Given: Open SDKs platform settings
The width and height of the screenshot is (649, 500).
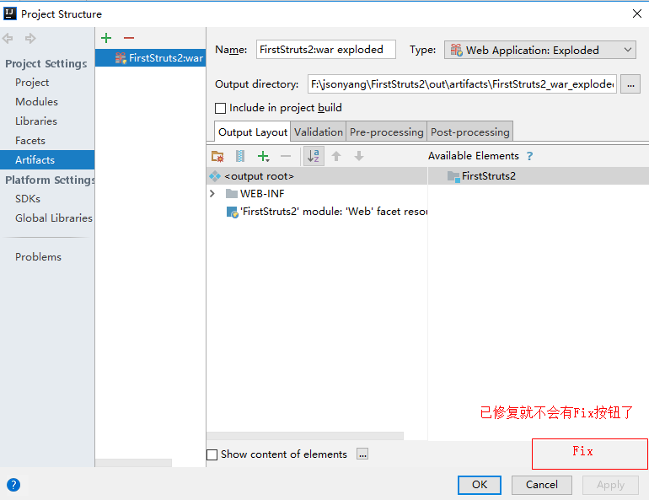Looking at the screenshot, I should 27,199.
